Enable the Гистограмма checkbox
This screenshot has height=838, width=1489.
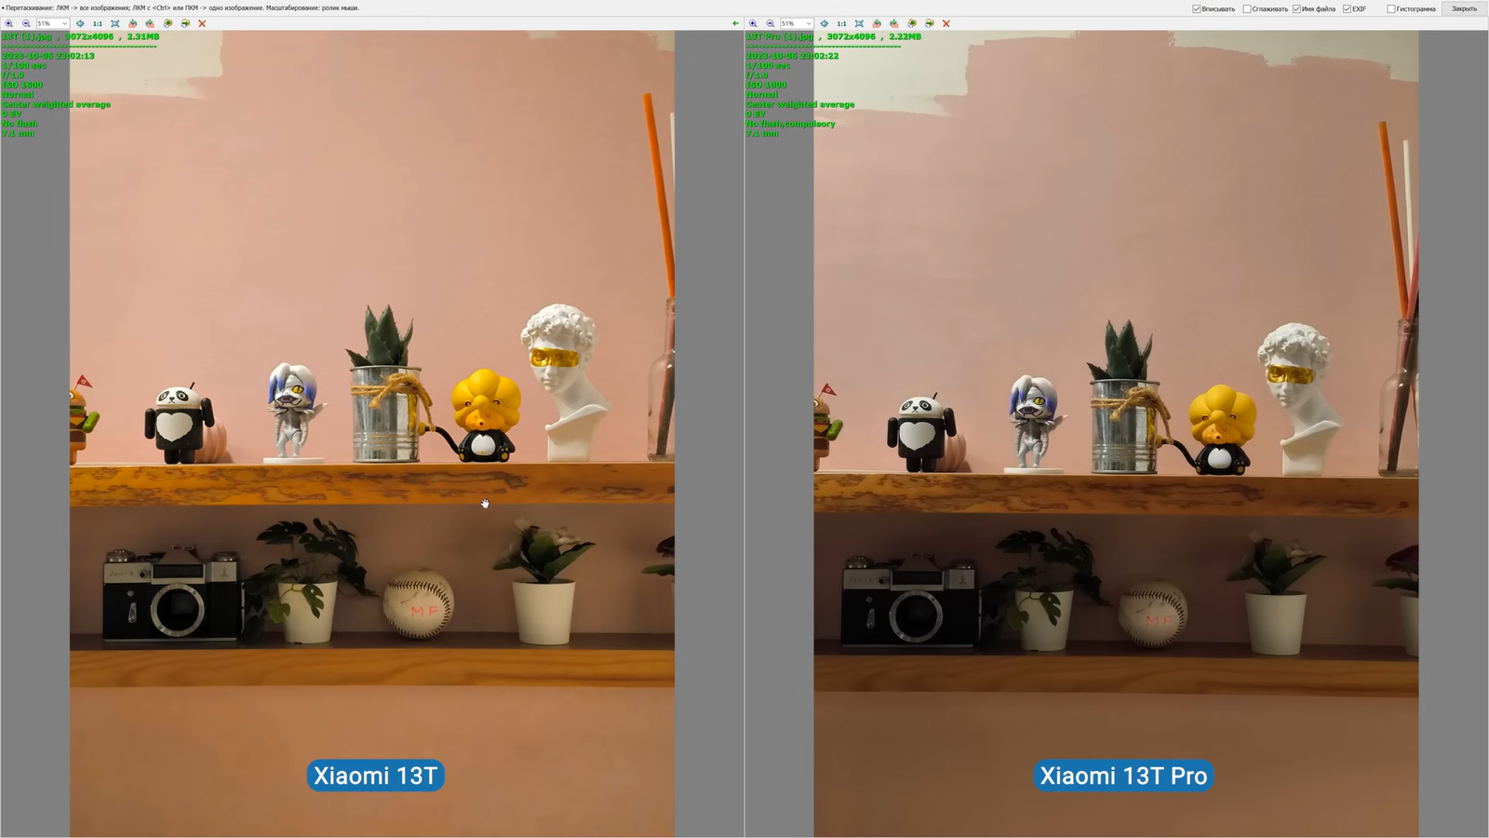click(1391, 9)
